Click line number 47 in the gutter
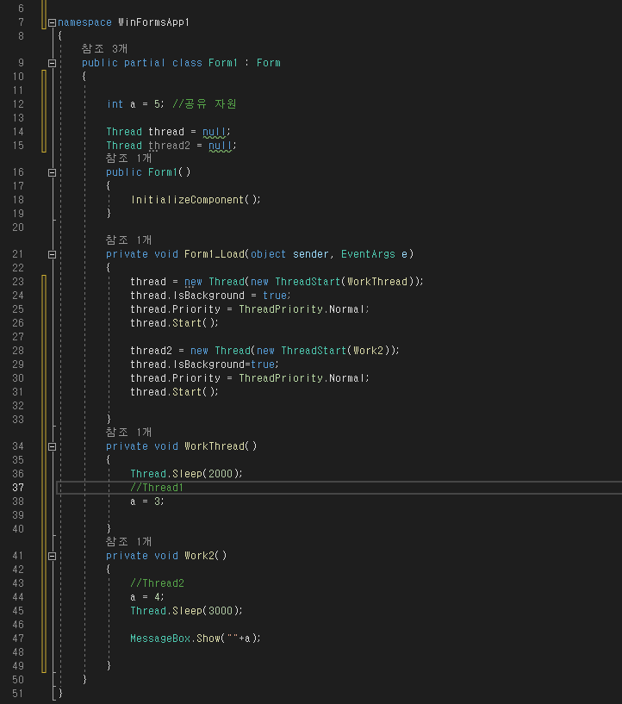Screen dimensions: 622x704 (x=18, y=639)
